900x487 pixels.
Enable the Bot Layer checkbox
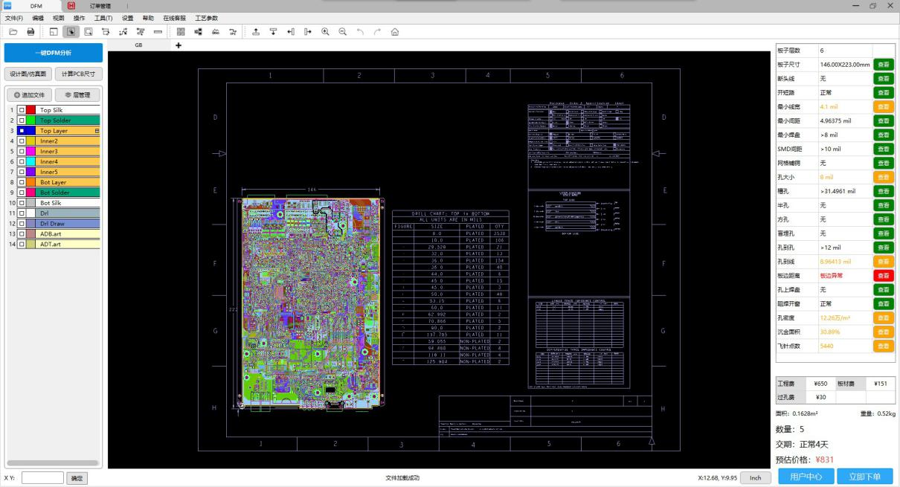click(22, 182)
